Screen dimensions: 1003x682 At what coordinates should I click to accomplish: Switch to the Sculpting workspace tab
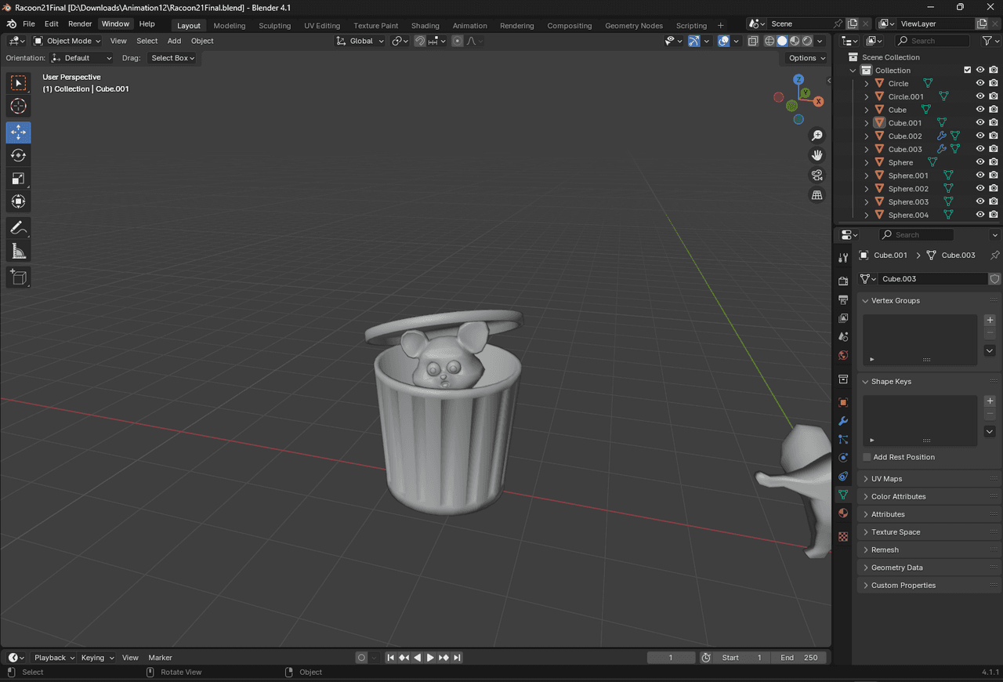[274, 26]
